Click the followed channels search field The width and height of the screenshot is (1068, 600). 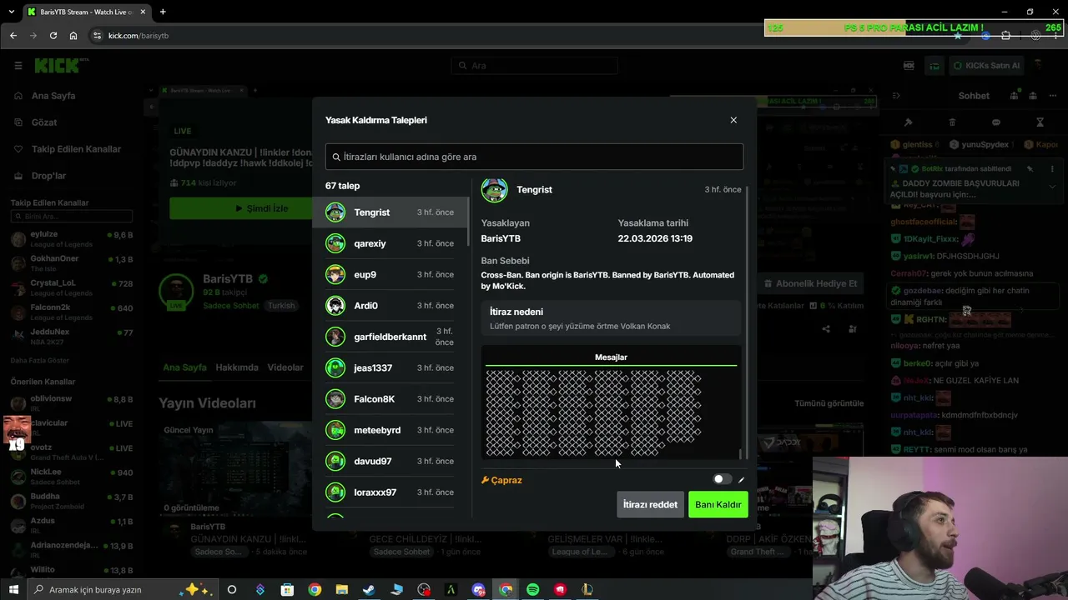[x=71, y=217]
